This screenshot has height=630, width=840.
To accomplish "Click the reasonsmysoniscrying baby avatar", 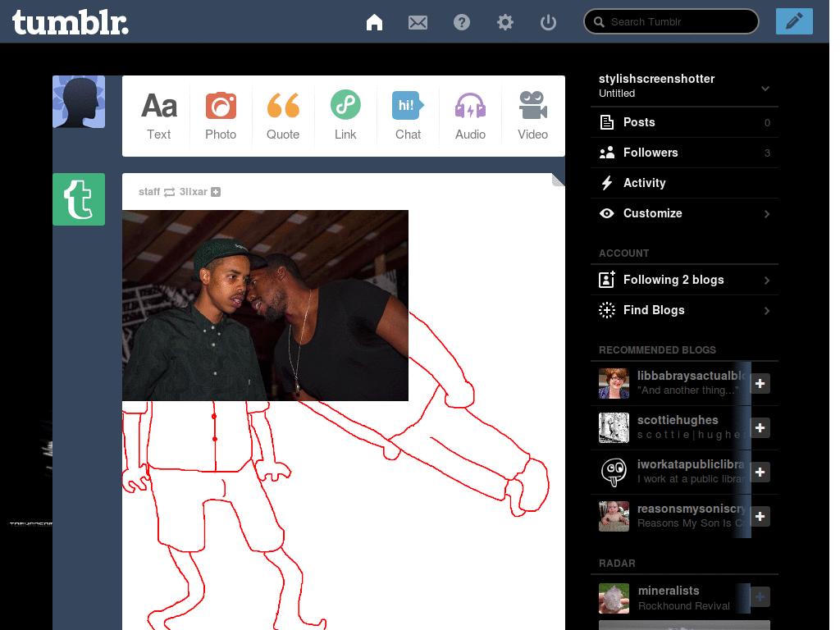I will pyautogui.click(x=614, y=517).
